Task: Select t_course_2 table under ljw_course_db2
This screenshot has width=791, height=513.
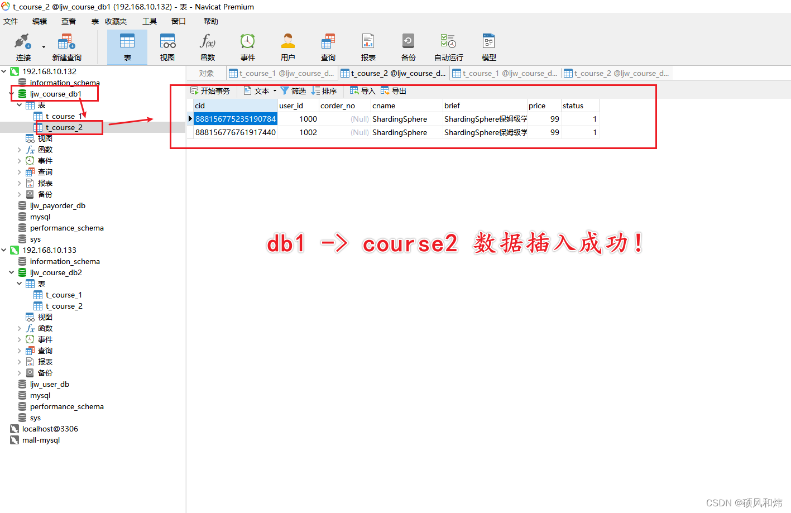Action: (64, 306)
